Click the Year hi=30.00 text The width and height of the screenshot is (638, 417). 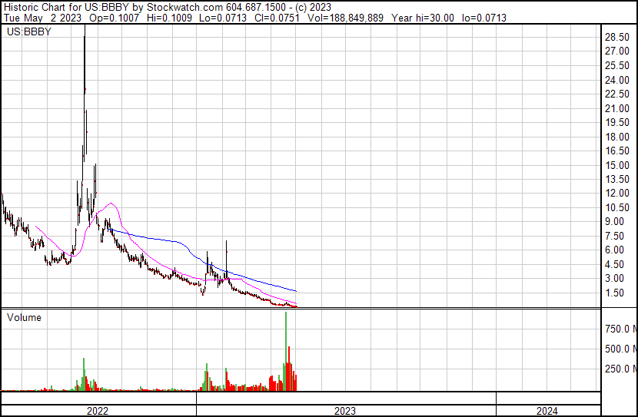[x=422, y=18]
